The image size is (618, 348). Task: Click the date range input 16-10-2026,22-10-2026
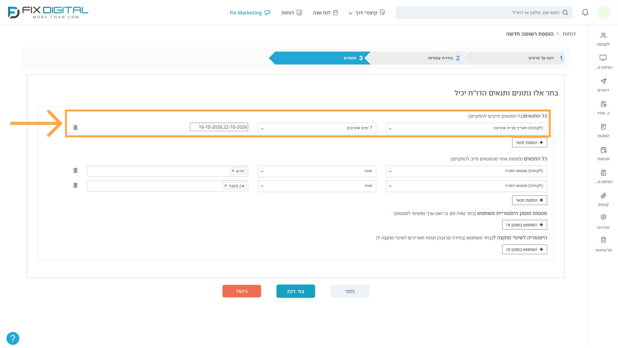click(219, 127)
